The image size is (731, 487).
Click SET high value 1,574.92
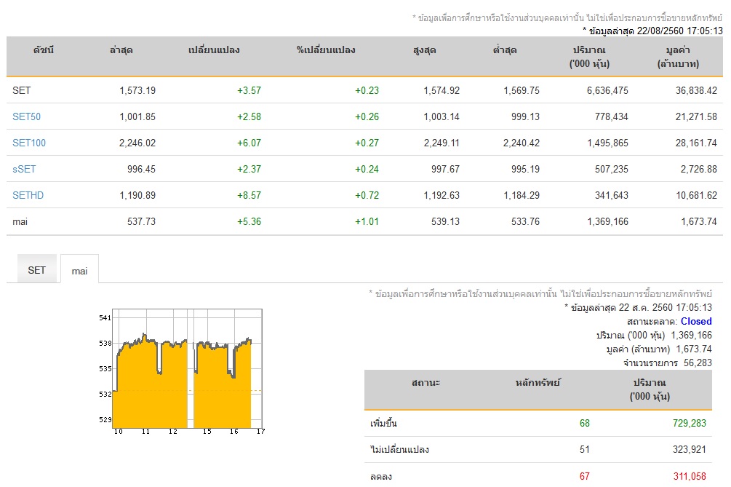click(x=442, y=90)
